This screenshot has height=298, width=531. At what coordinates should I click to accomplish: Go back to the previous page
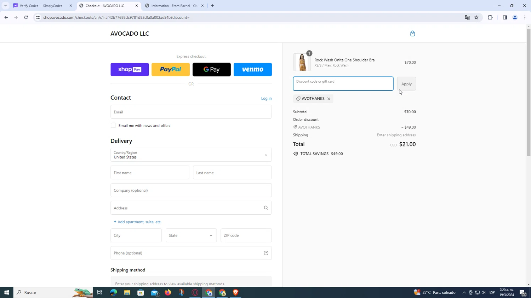coord(6,17)
